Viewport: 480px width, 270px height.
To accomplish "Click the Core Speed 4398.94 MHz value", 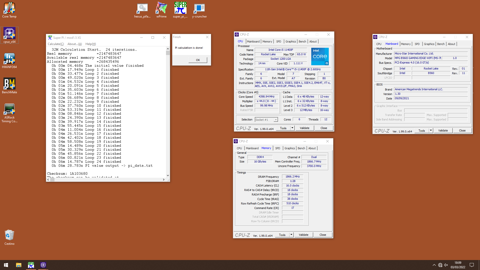I will tap(266, 96).
